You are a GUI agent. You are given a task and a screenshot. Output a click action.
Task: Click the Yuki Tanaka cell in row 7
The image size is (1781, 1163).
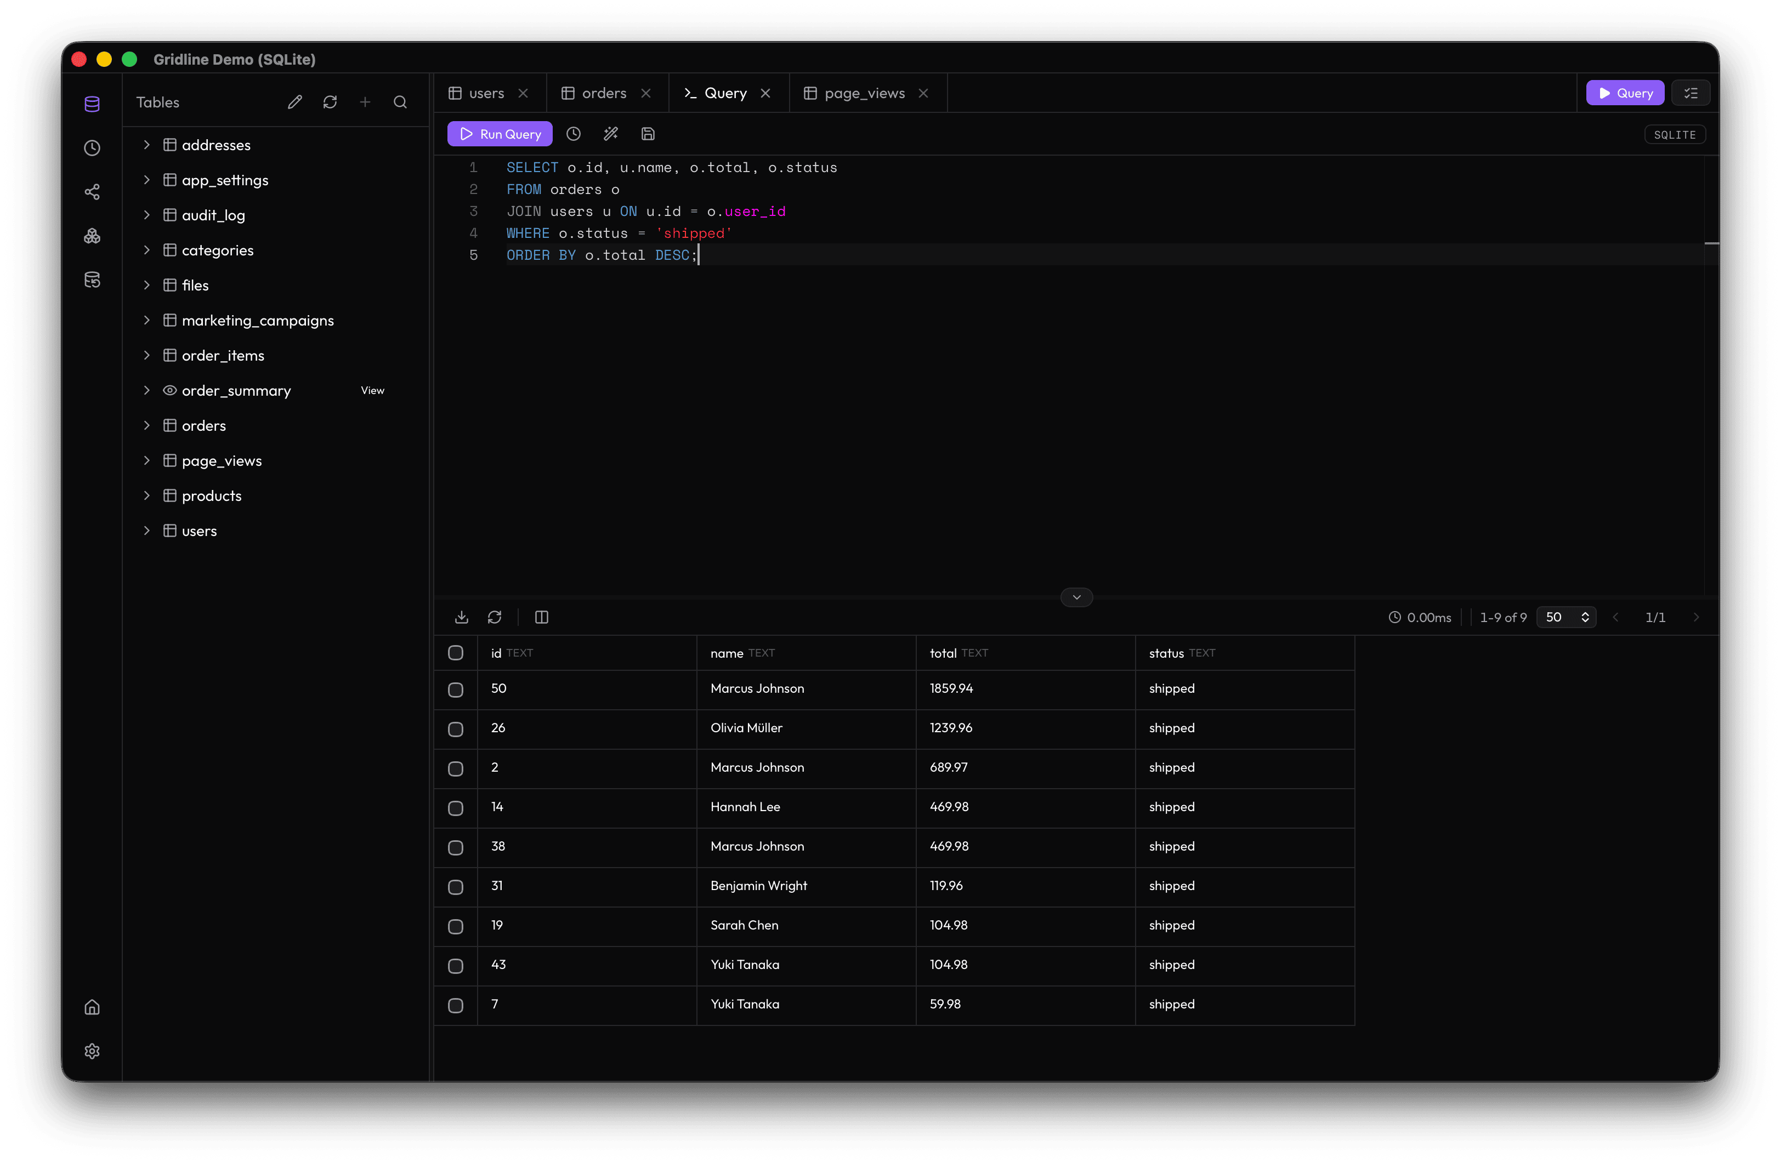pos(806,1005)
